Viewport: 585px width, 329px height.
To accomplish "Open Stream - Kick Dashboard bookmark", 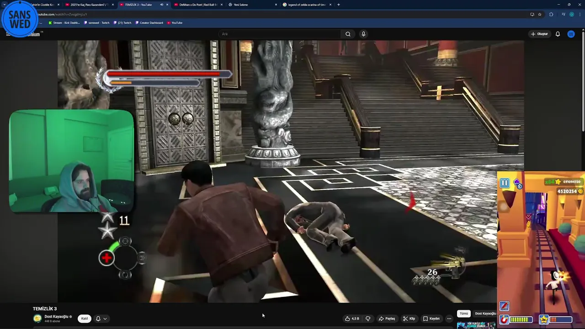I will [x=64, y=22].
